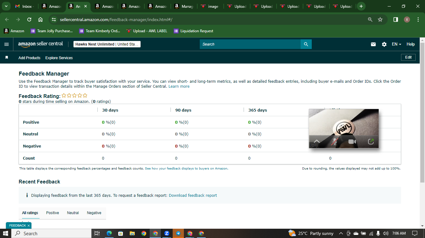Open the weather widget showing 25°C Partly sunny
Image resolution: width=425 pixels, height=238 pixels.
tap(311, 233)
